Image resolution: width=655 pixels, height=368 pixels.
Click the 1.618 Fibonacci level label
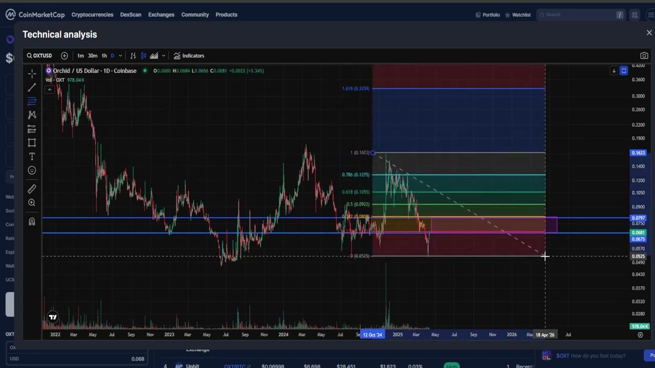coord(356,88)
